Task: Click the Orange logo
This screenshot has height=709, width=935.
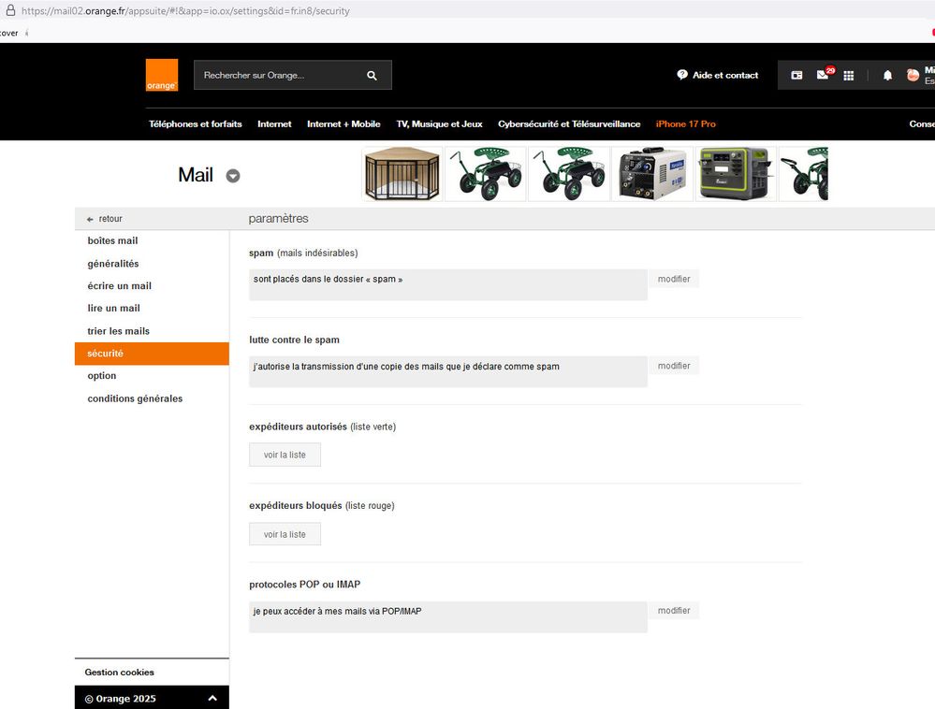Action: pyautogui.click(x=161, y=75)
